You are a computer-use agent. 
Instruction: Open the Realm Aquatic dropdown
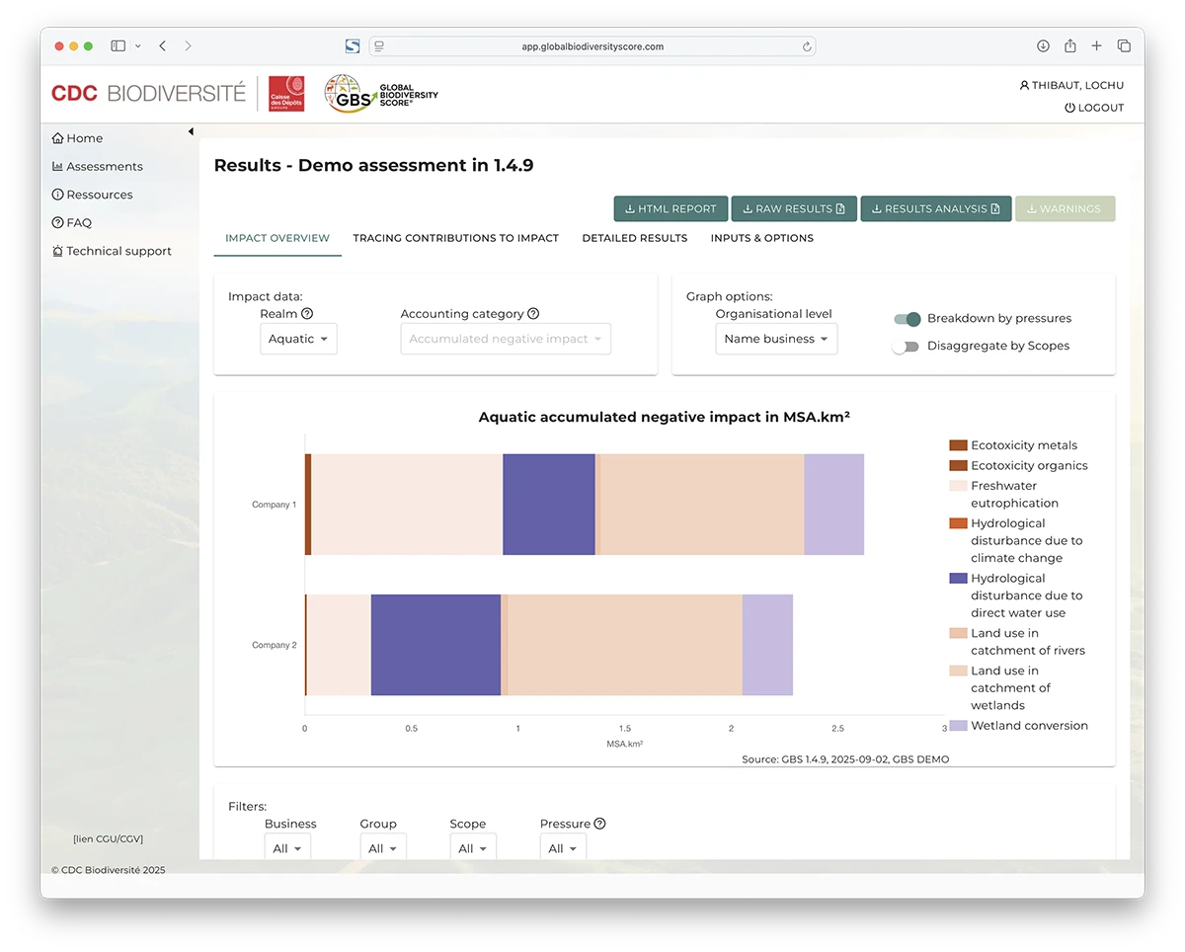298,339
